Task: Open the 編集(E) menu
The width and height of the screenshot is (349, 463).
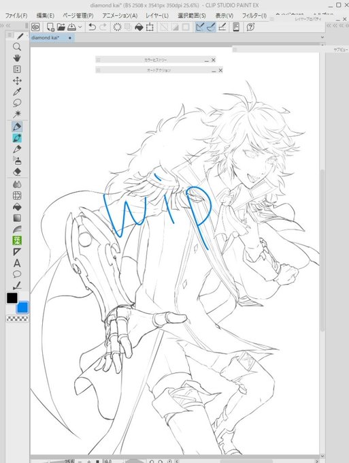Action: coord(45,16)
